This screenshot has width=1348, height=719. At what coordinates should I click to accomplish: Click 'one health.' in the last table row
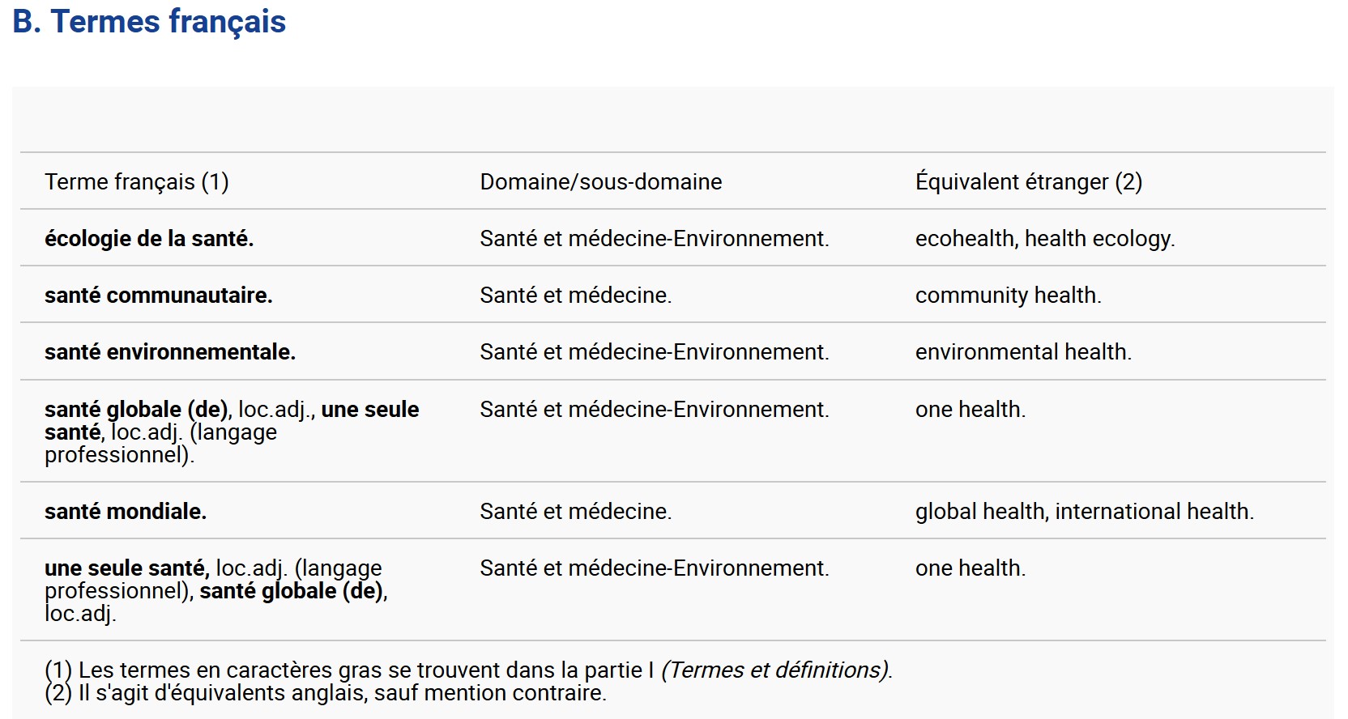970,568
